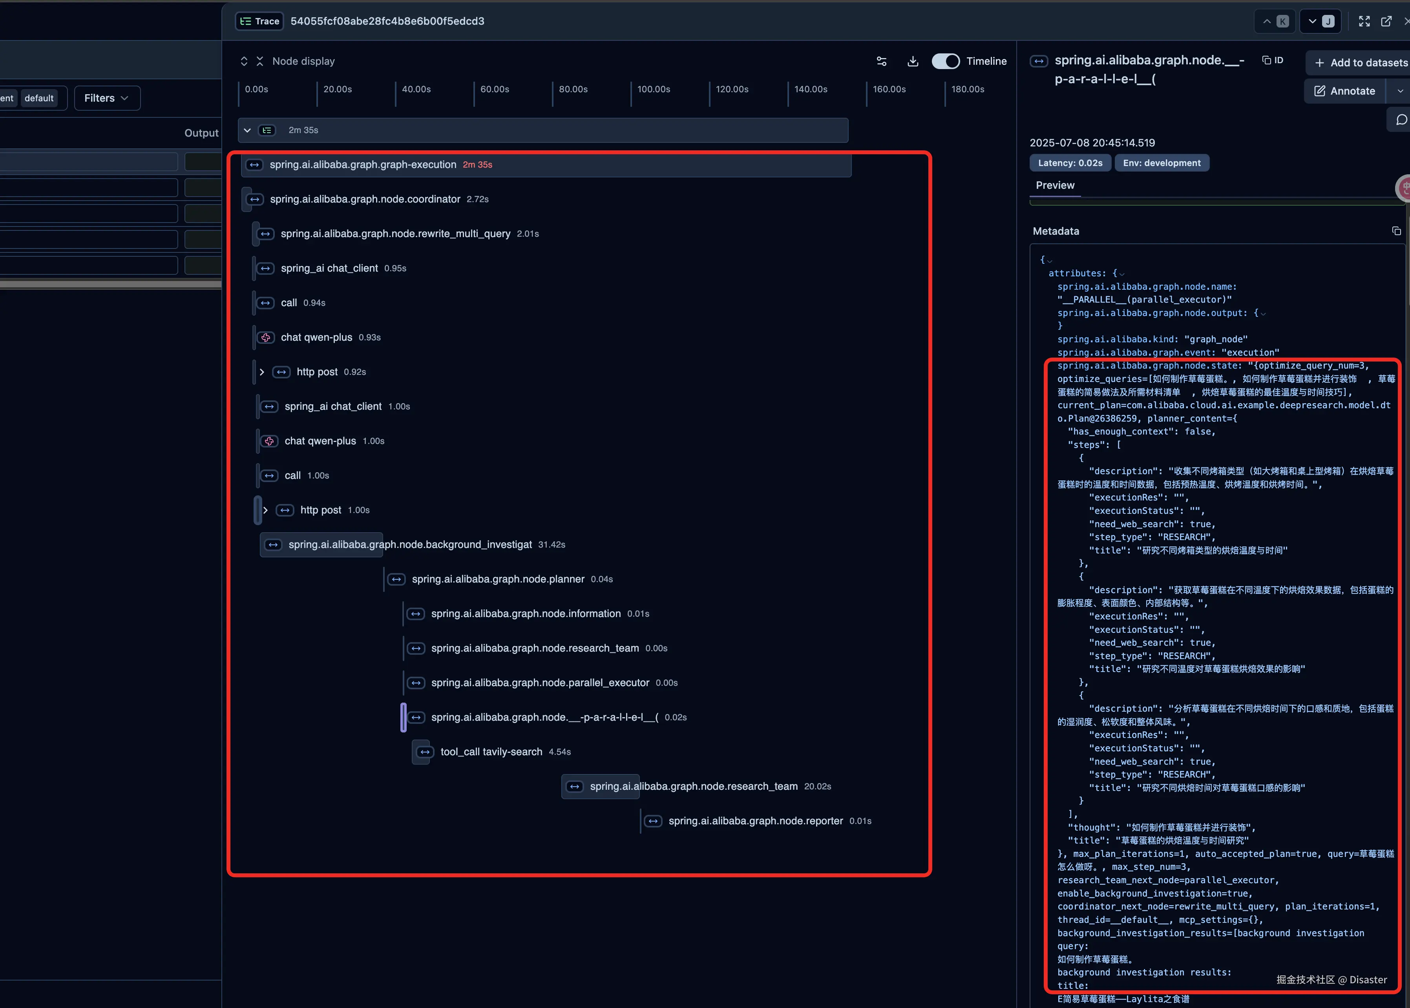Open the comments bubble icon

(1401, 120)
